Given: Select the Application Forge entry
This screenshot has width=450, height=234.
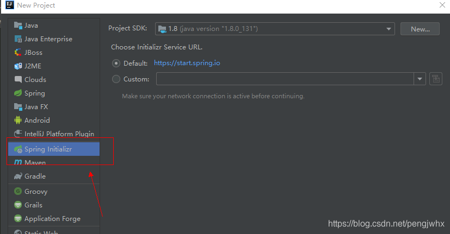Looking at the screenshot, I should 54,219.
